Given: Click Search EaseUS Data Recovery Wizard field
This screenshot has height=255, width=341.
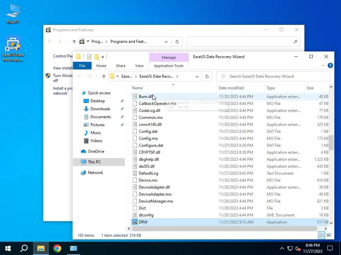Looking at the screenshot, I should pyautogui.click(x=273, y=76).
